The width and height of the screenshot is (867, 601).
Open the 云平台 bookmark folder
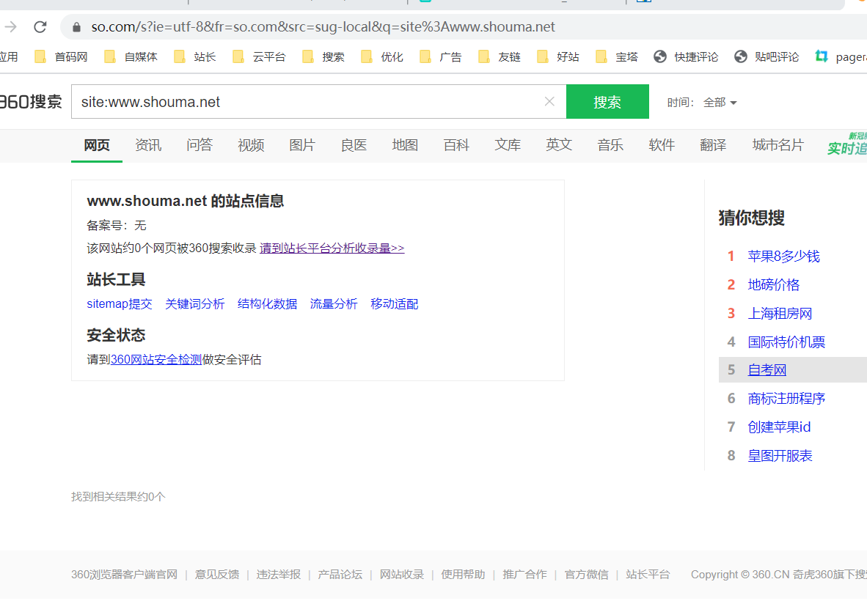click(x=260, y=56)
